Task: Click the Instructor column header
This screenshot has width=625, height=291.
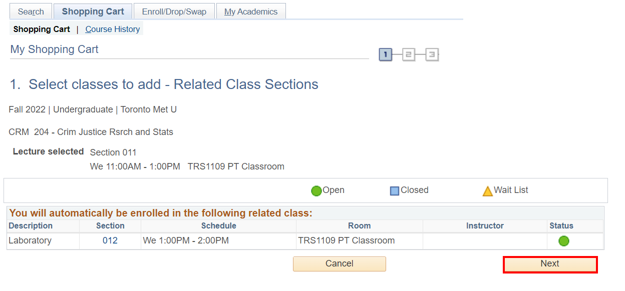Action: tap(485, 226)
